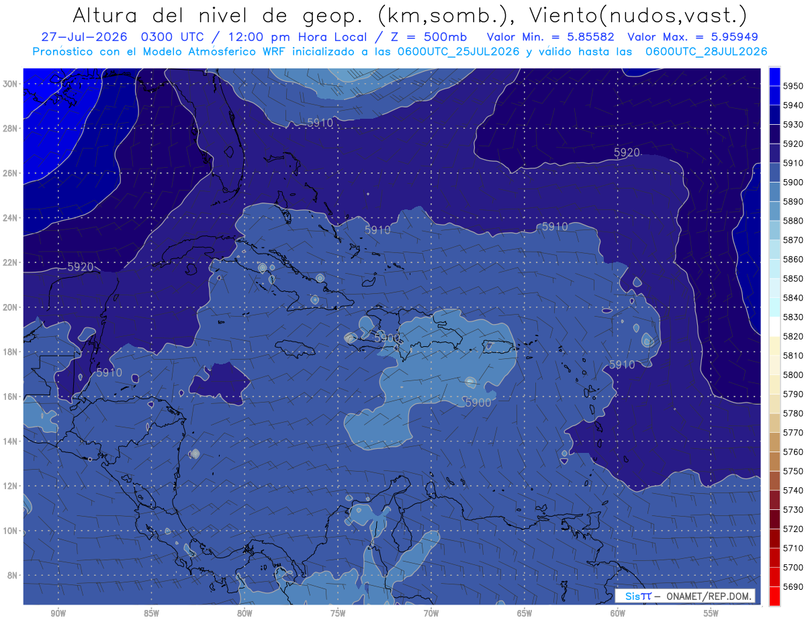Pick legend swatch between 5810 and 5800
This screenshot has height=622, width=806.
(x=774, y=365)
